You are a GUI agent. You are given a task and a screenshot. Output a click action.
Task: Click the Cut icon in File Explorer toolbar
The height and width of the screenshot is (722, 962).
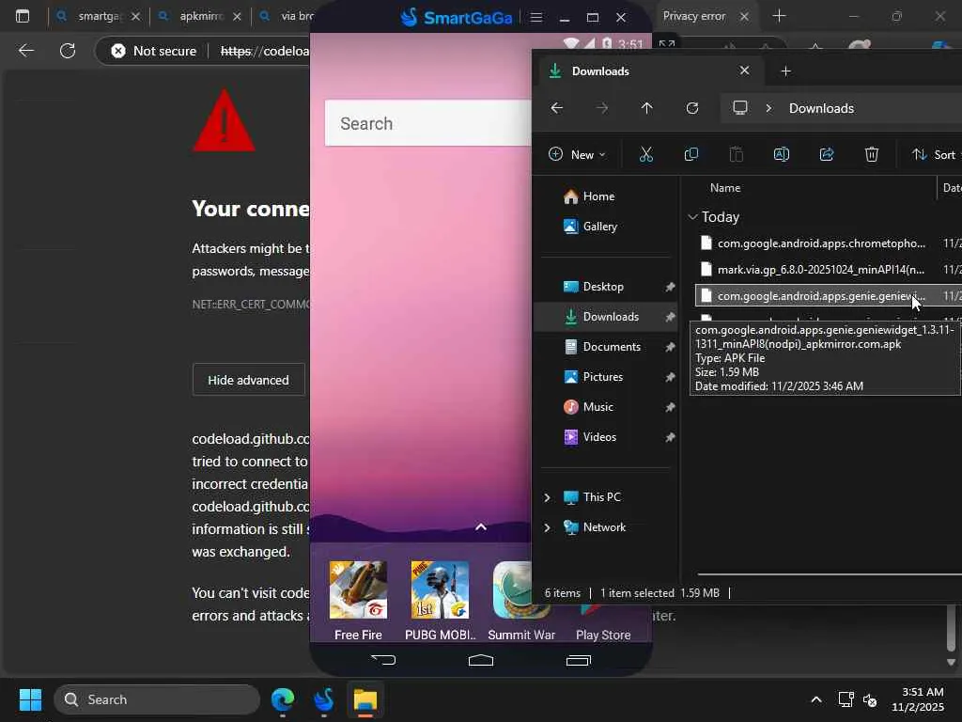pyautogui.click(x=645, y=155)
